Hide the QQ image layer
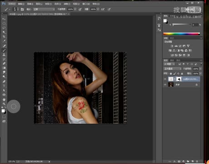209x164 pixels. click(x=165, y=79)
